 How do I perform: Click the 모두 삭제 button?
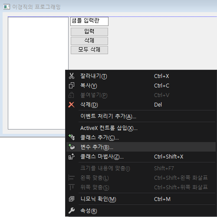[89, 50]
